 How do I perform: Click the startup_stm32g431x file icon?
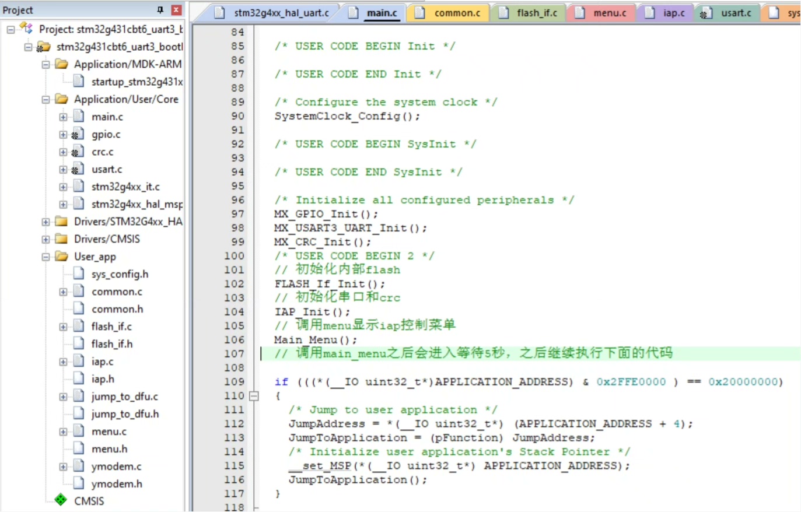79,81
